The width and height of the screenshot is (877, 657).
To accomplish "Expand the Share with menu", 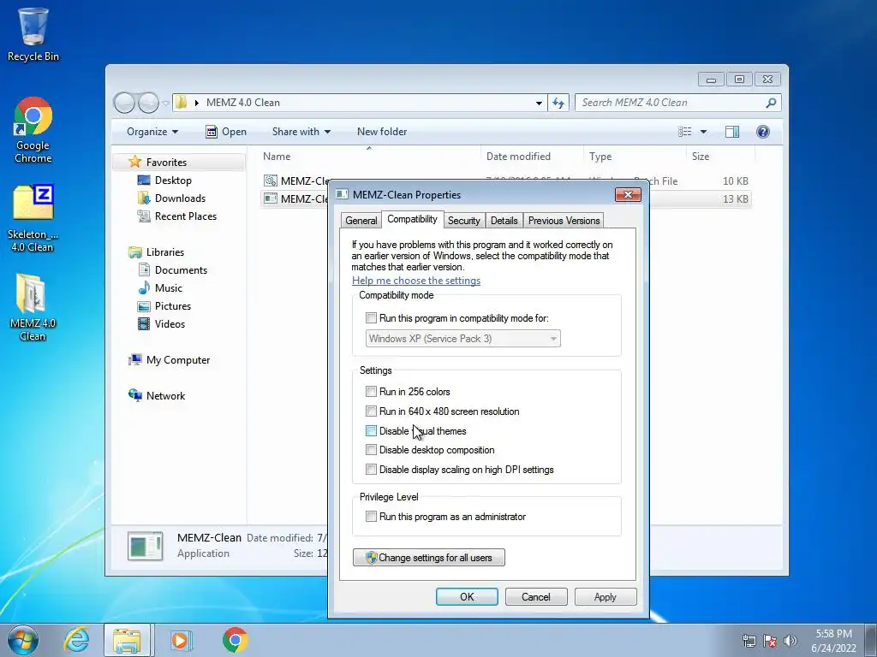I will pyautogui.click(x=301, y=132).
